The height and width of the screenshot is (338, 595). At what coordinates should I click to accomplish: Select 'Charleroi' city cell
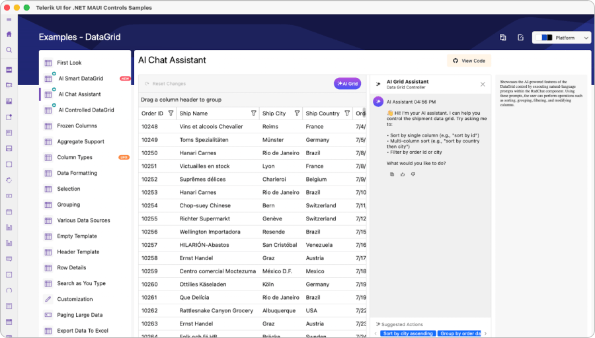tap(281, 179)
